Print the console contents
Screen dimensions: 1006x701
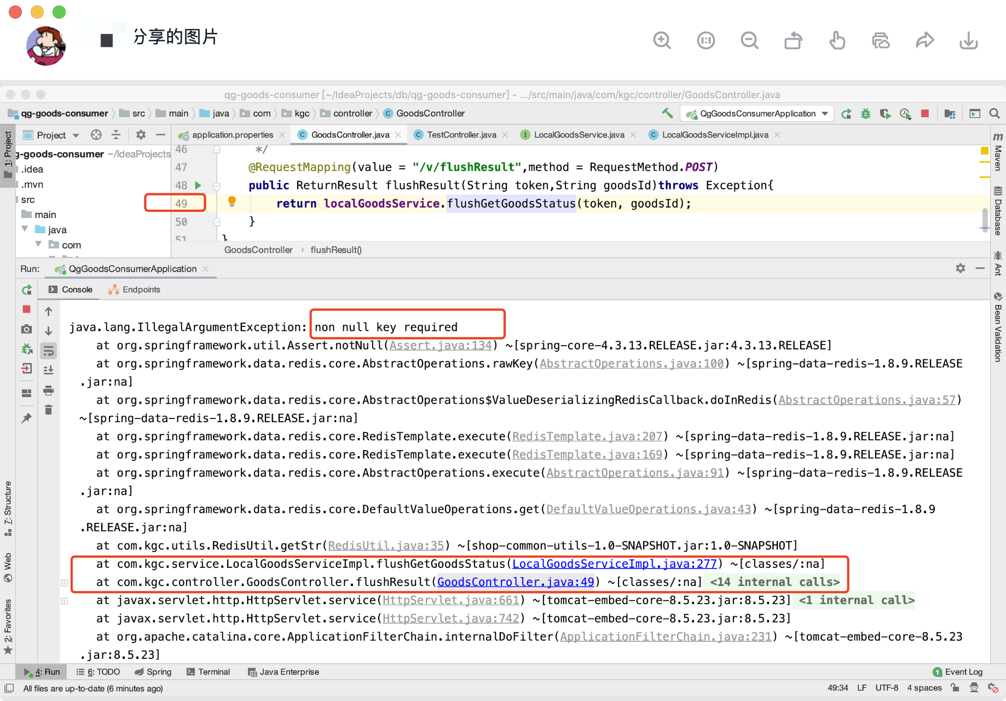coord(48,391)
